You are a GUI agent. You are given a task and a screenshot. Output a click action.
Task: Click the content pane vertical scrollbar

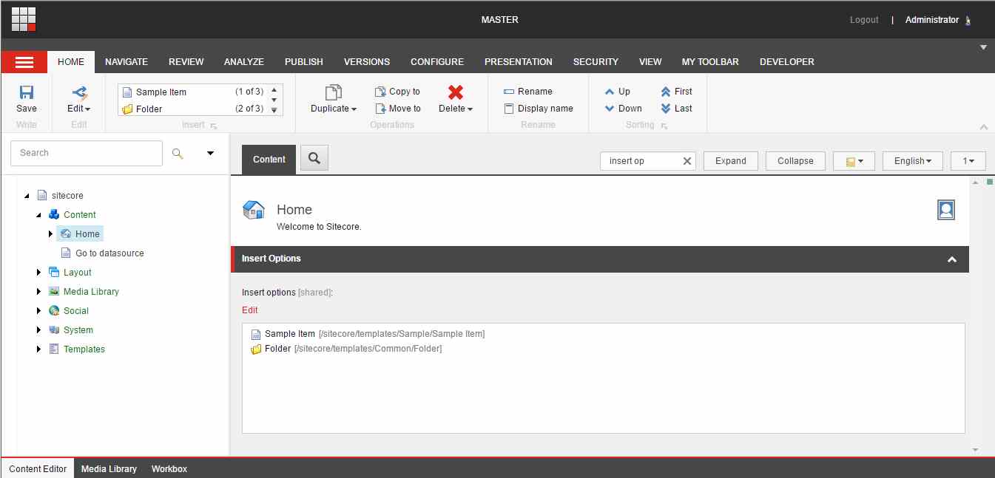[x=975, y=316]
